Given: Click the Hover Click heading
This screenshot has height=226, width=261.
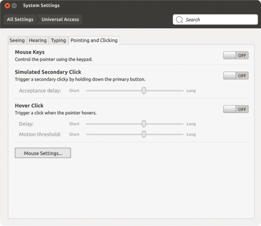Looking at the screenshot, I should [x=29, y=105].
